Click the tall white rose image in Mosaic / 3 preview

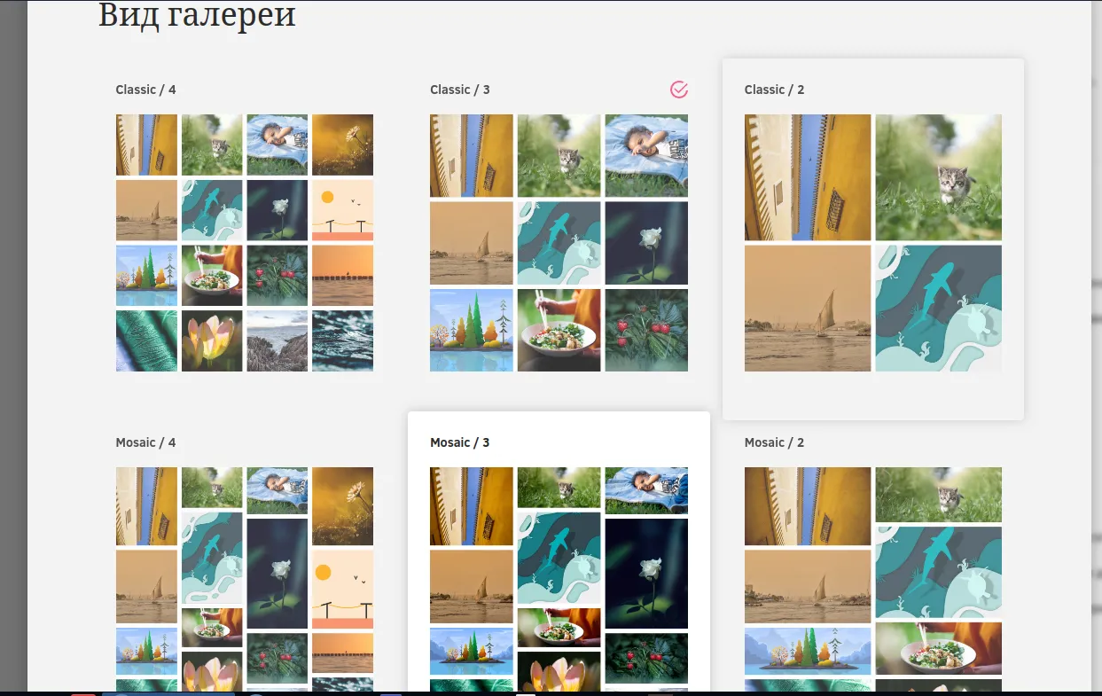pyautogui.click(x=646, y=573)
